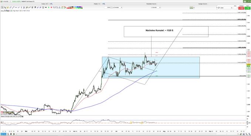Open the drawing color palette
The image size is (251, 136).
click(75, 7)
